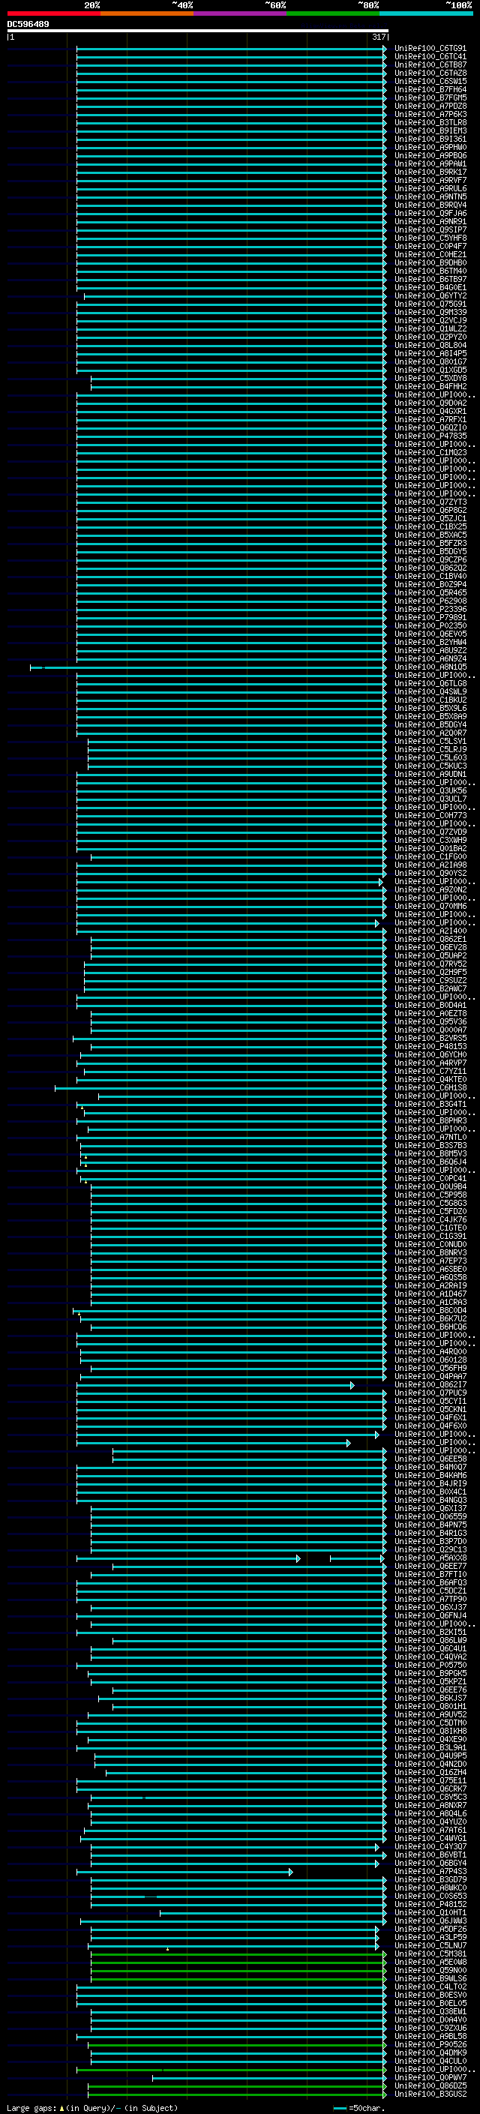Select the UniRef100_B0D4A1 label

(430, 1006)
